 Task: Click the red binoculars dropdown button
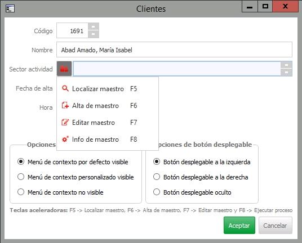pyautogui.click(x=64, y=69)
